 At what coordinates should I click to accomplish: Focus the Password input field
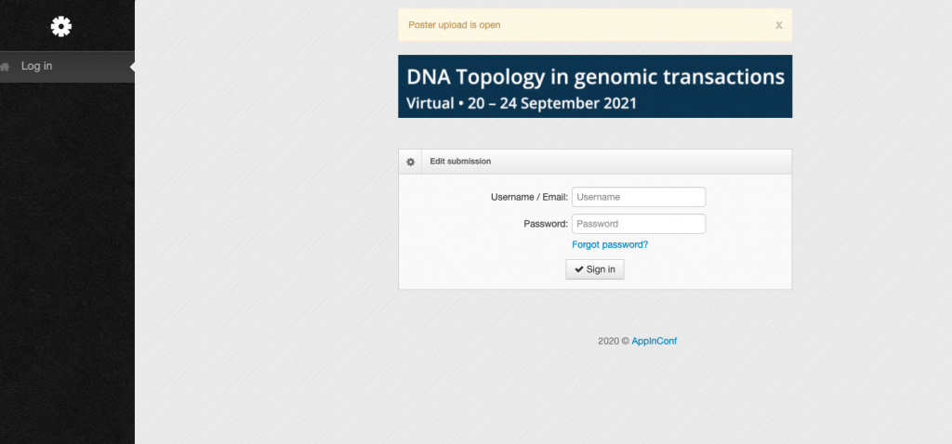coord(639,224)
